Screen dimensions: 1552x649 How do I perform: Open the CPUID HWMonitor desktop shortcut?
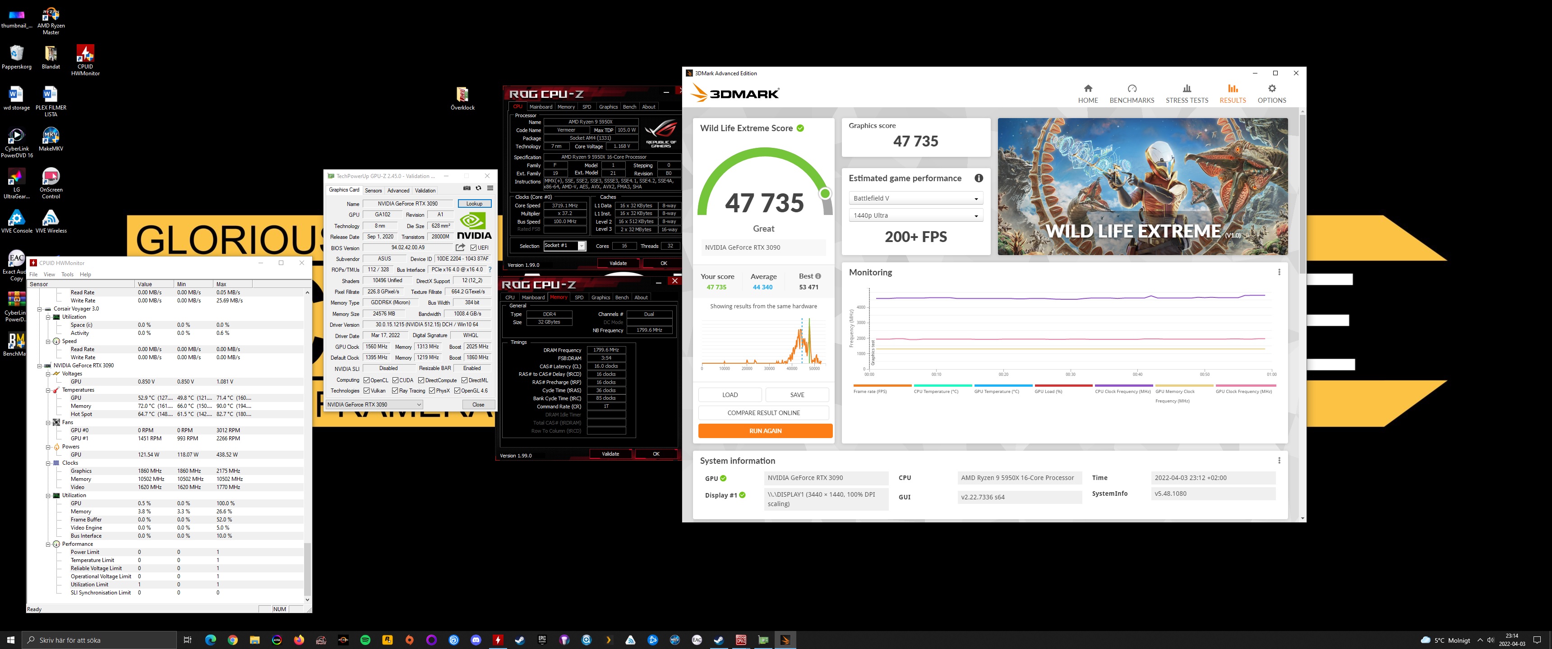tap(85, 60)
